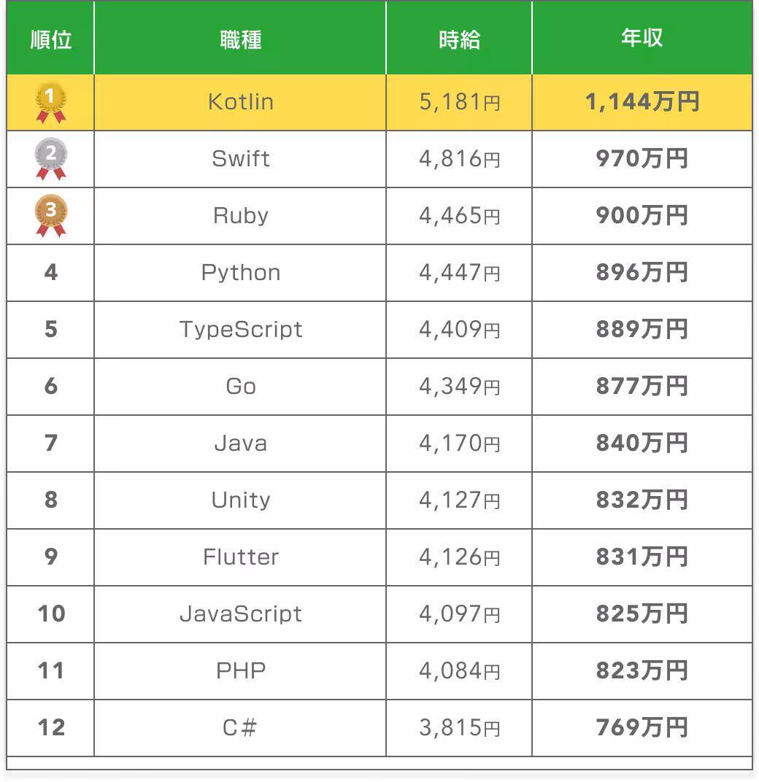
Task: Click the silver second-place medal icon
Action: coord(50,160)
